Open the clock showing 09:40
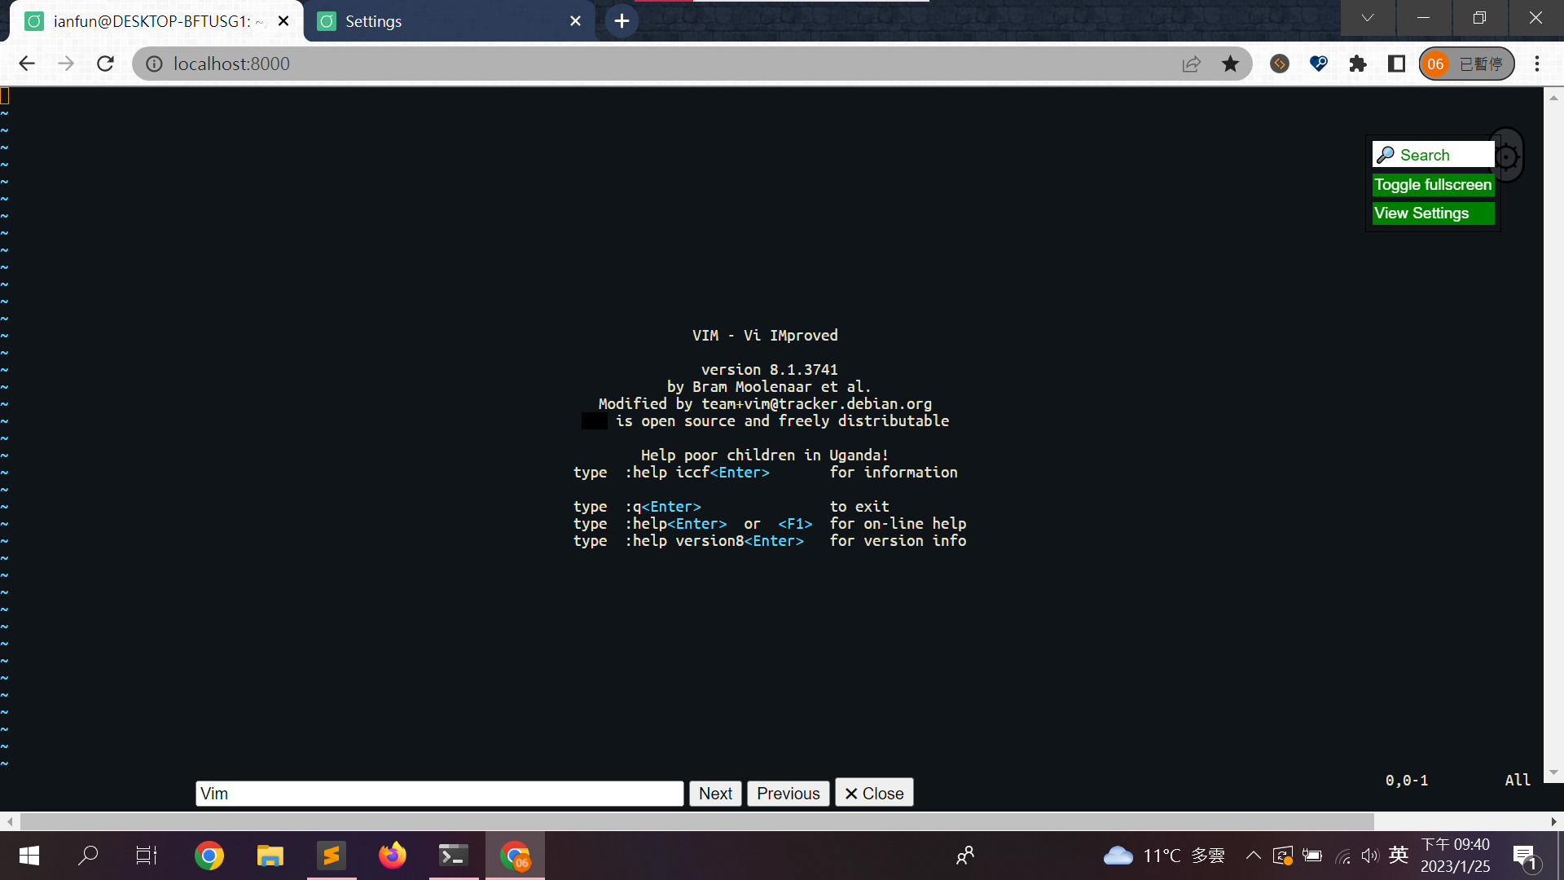The image size is (1564, 880). pyautogui.click(x=1456, y=856)
